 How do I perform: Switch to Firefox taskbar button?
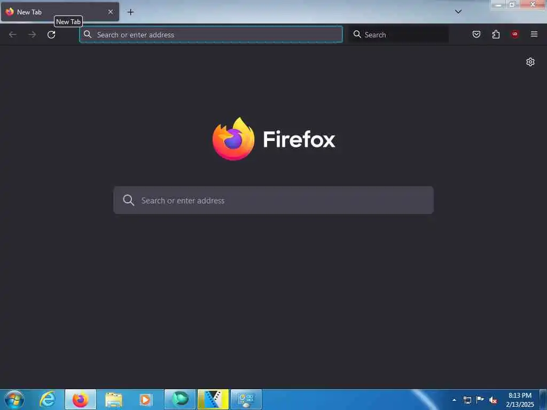tap(81, 399)
